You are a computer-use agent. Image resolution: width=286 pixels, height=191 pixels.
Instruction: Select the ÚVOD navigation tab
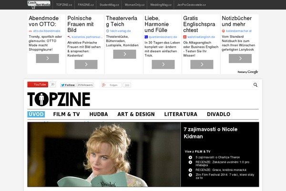tap(36, 114)
